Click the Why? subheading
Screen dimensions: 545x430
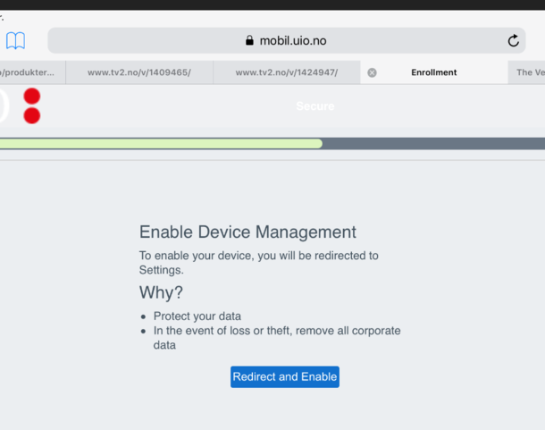pyautogui.click(x=161, y=292)
